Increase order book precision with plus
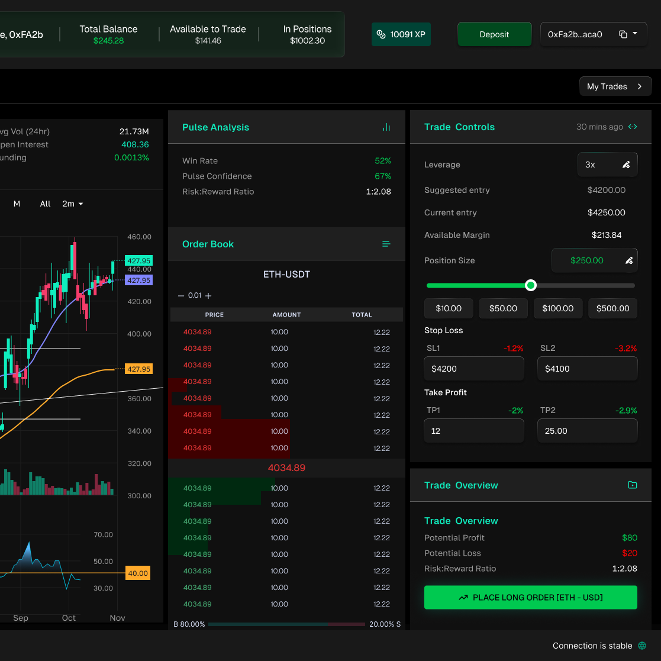 click(x=208, y=296)
